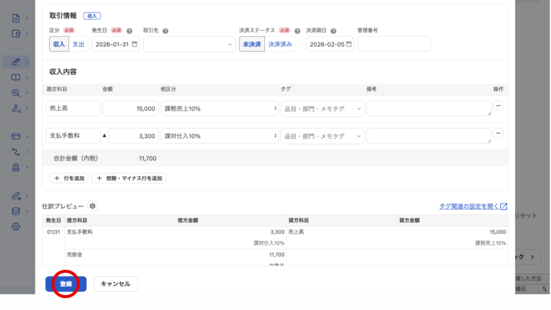Click the open book icon in sidebar
This screenshot has width=551, height=310.
(16, 77)
